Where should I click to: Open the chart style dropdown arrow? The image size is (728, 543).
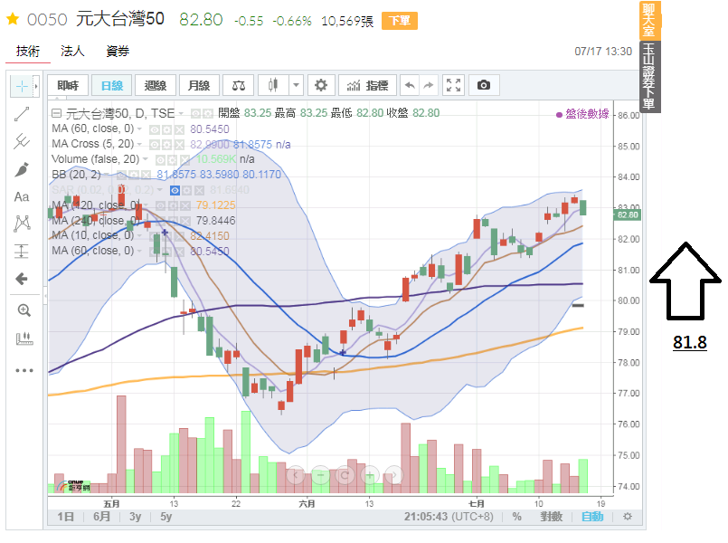[x=296, y=85]
